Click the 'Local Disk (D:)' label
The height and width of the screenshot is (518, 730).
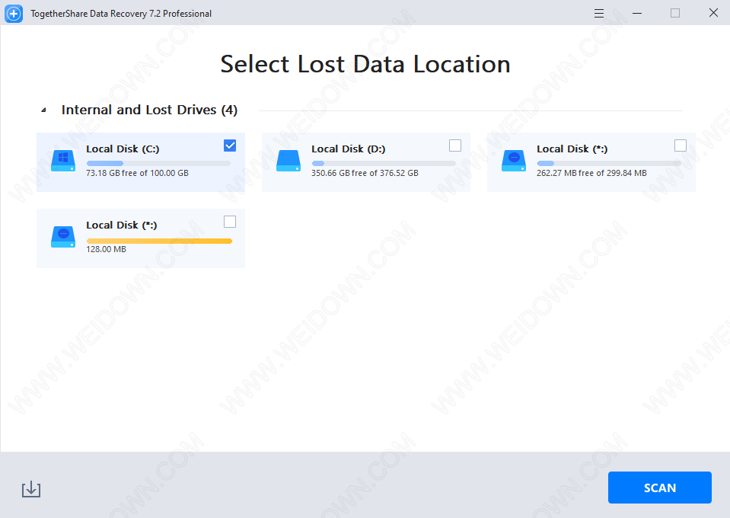(x=348, y=149)
